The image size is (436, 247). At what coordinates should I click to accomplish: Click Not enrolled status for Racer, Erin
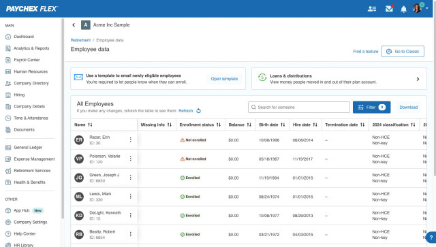point(193,140)
